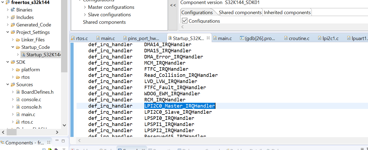Select the console.h file icon
This screenshot has width=368, height=150.
click(x=18, y=107)
